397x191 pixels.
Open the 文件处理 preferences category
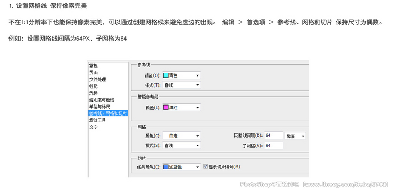click(x=97, y=80)
